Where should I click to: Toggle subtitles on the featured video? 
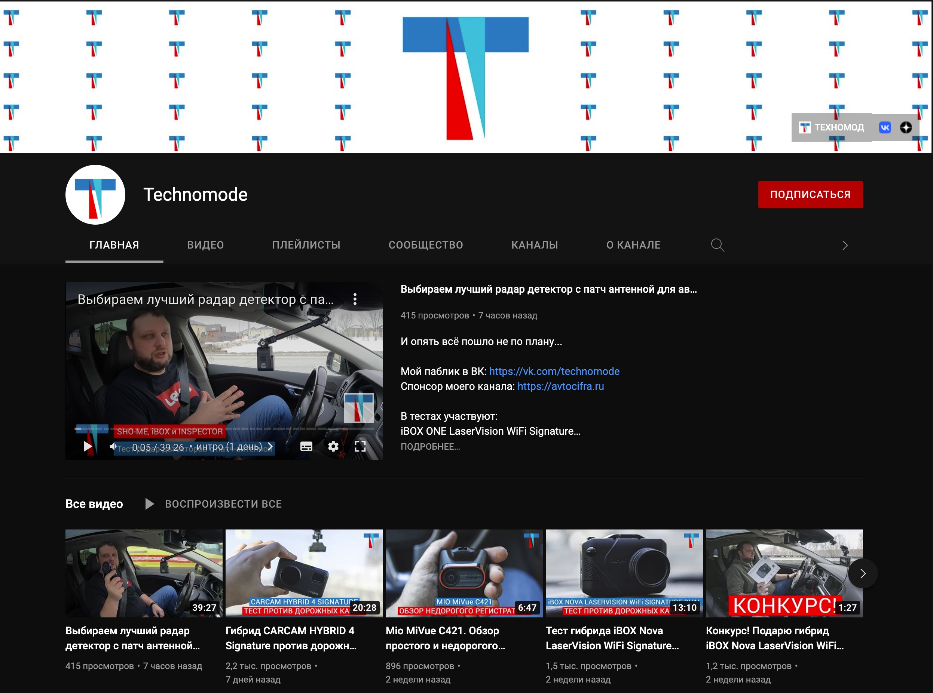pyautogui.click(x=306, y=446)
